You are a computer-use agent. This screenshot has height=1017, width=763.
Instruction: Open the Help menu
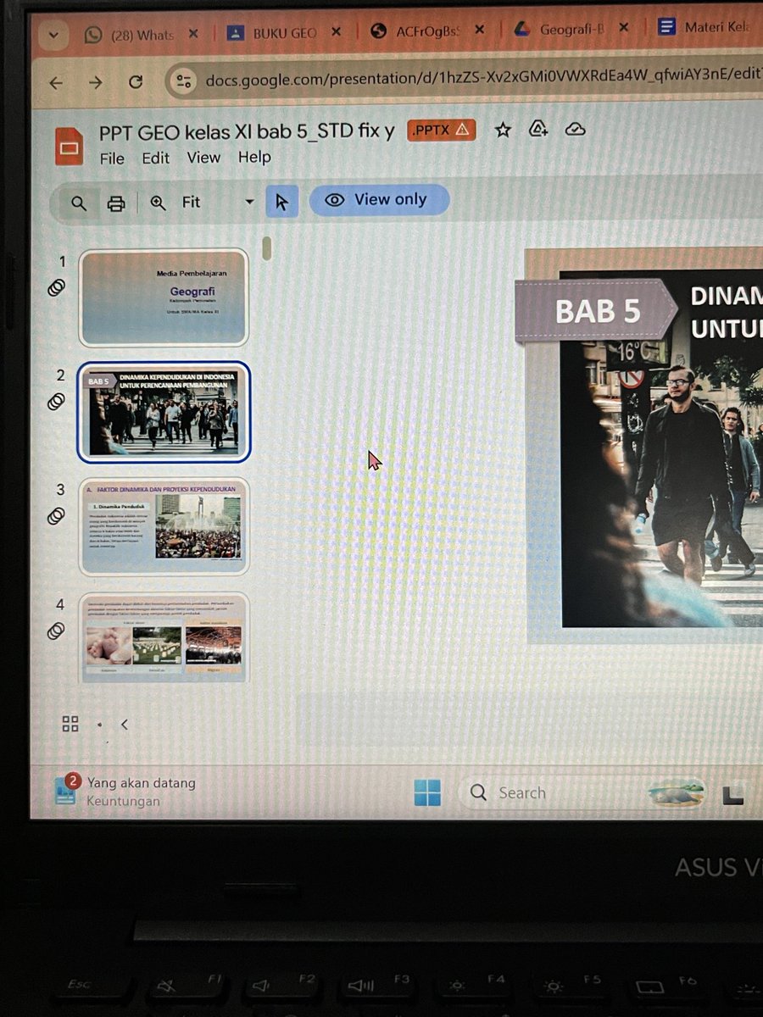point(254,157)
